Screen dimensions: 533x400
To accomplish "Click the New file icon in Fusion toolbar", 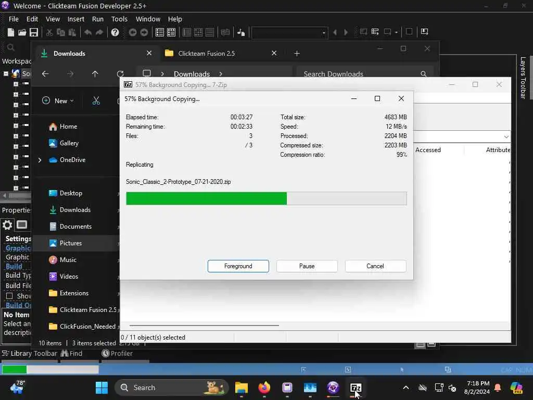I will tap(11, 32).
